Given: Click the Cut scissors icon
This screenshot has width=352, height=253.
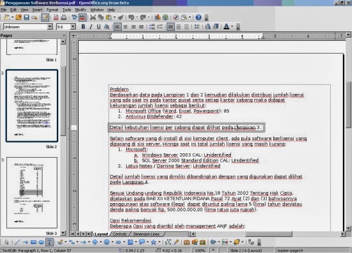Looking at the screenshot, I should [x=93, y=17].
